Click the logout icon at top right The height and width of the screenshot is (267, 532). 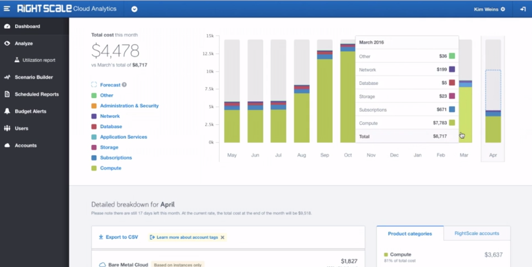pyautogui.click(x=523, y=9)
